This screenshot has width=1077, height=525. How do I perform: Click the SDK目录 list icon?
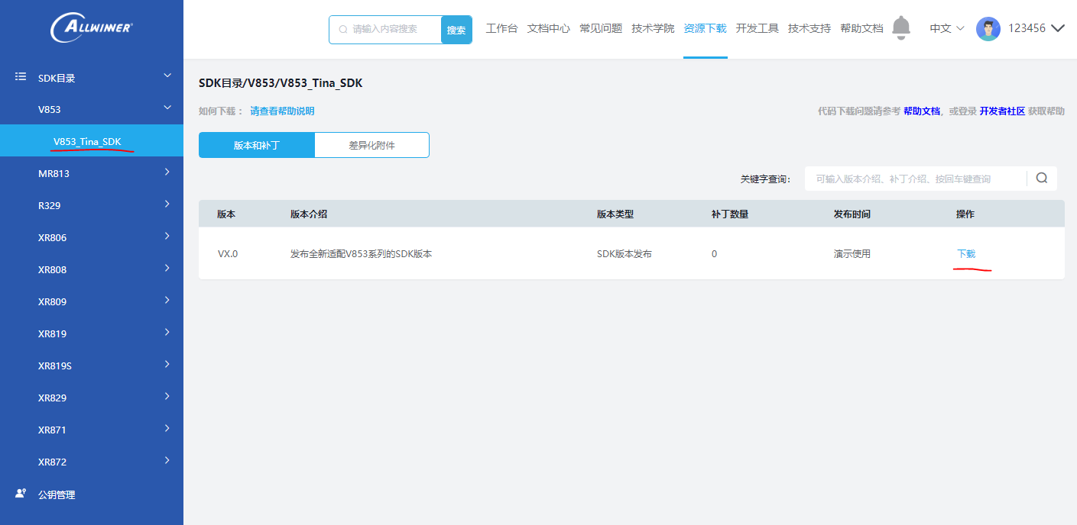(x=21, y=77)
